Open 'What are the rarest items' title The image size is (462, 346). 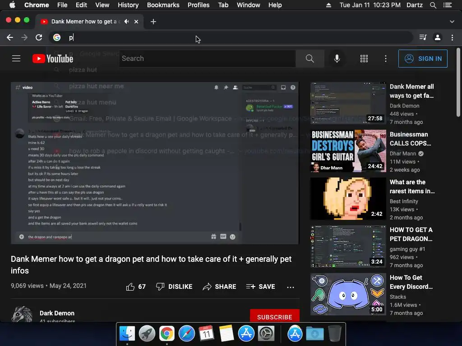(412, 187)
